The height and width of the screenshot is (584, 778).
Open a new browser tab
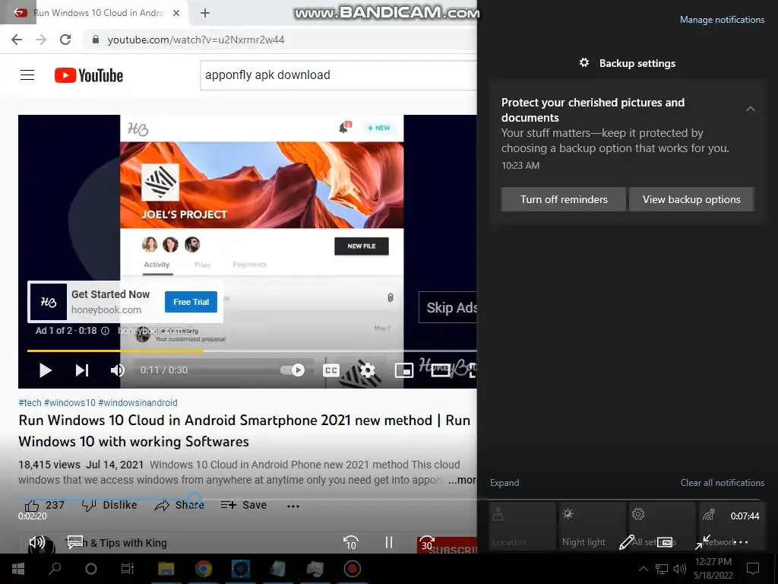(x=205, y=13)
